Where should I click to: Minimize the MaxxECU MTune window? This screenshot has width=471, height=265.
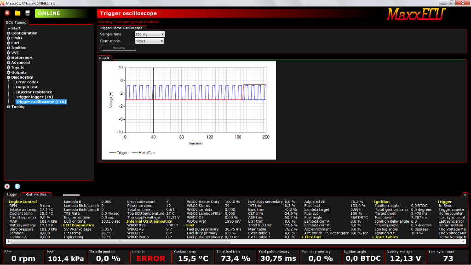click(443, 3)
